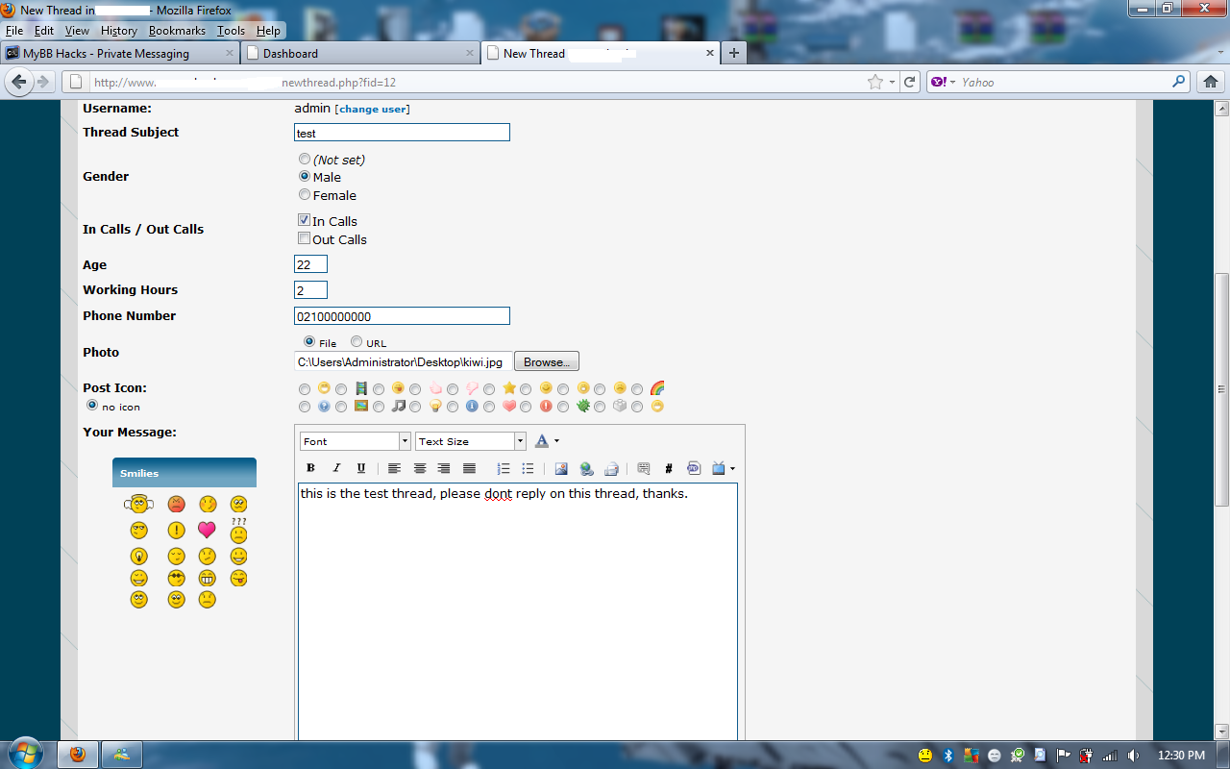This screenshot has width=1230, height=769.
Task: Select the Female gender radio button
Action: (305, 195)
